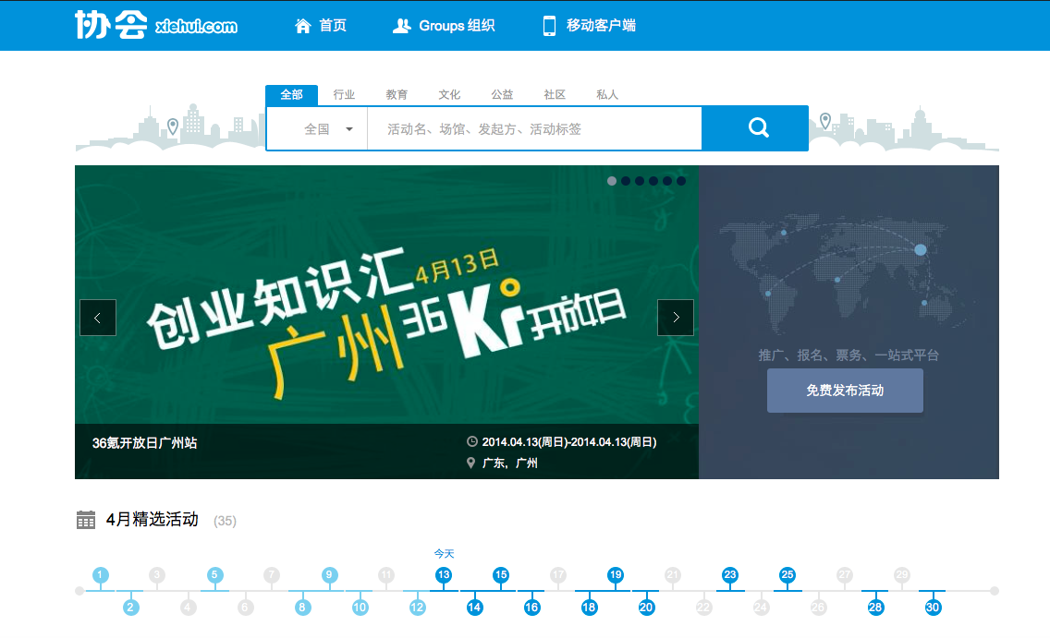Click the 4月精选活动 heading
Screen dimensions: 1050x638
(152, 520)
